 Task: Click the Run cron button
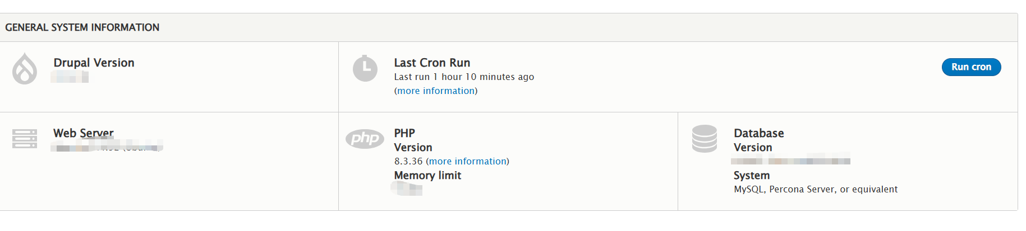(x=971, y=67)
